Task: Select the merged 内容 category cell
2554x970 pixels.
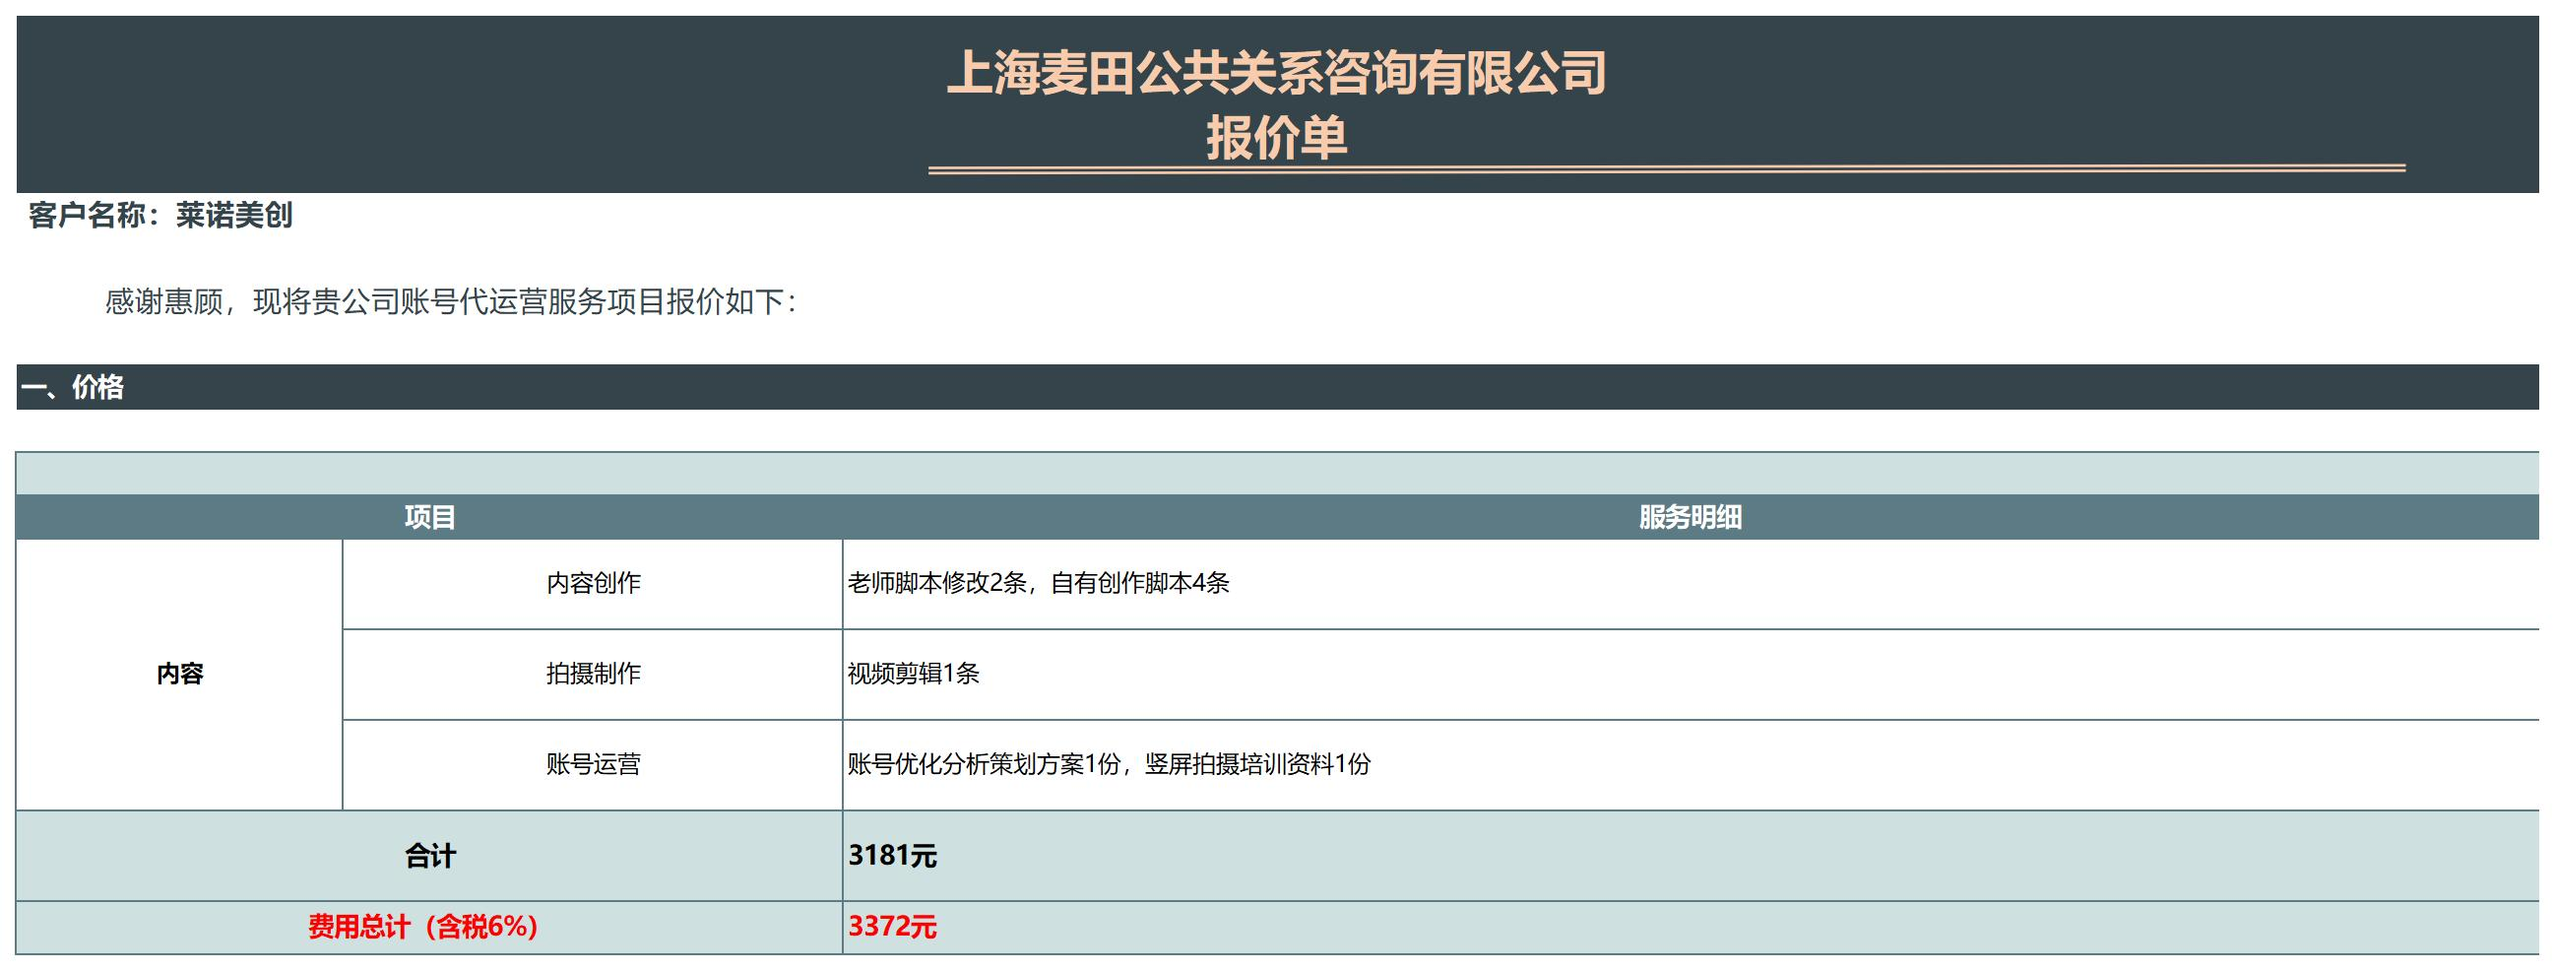Action: (x=179, y=675)
